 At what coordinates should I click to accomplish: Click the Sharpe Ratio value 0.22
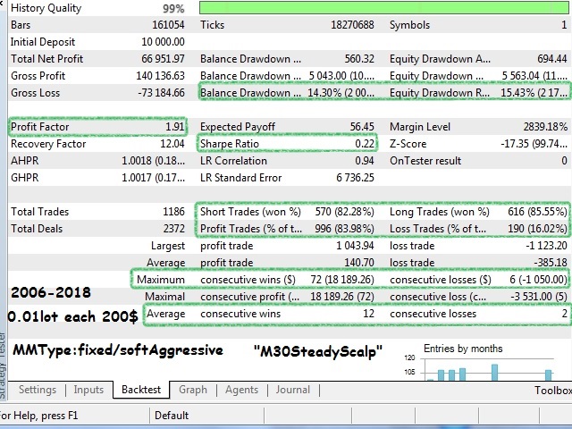[366, 144]
